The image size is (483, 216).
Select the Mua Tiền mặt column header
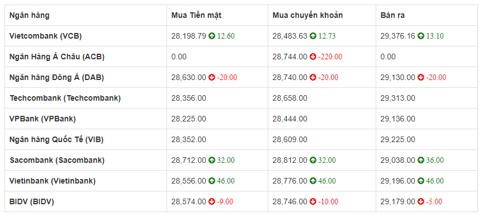click(x=196, y=16)
